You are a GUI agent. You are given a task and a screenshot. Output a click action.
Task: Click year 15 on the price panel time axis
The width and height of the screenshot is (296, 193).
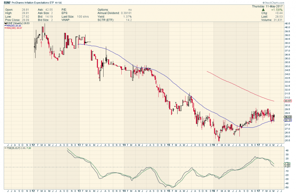(x=169, y=145)
